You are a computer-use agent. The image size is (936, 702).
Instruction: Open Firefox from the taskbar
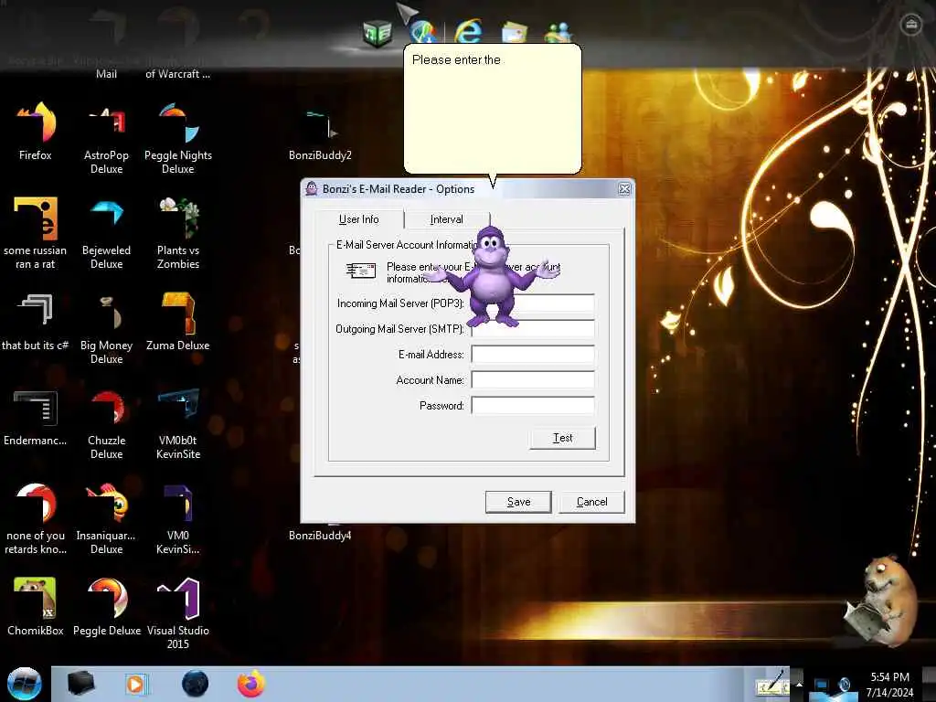pos(251,684)
